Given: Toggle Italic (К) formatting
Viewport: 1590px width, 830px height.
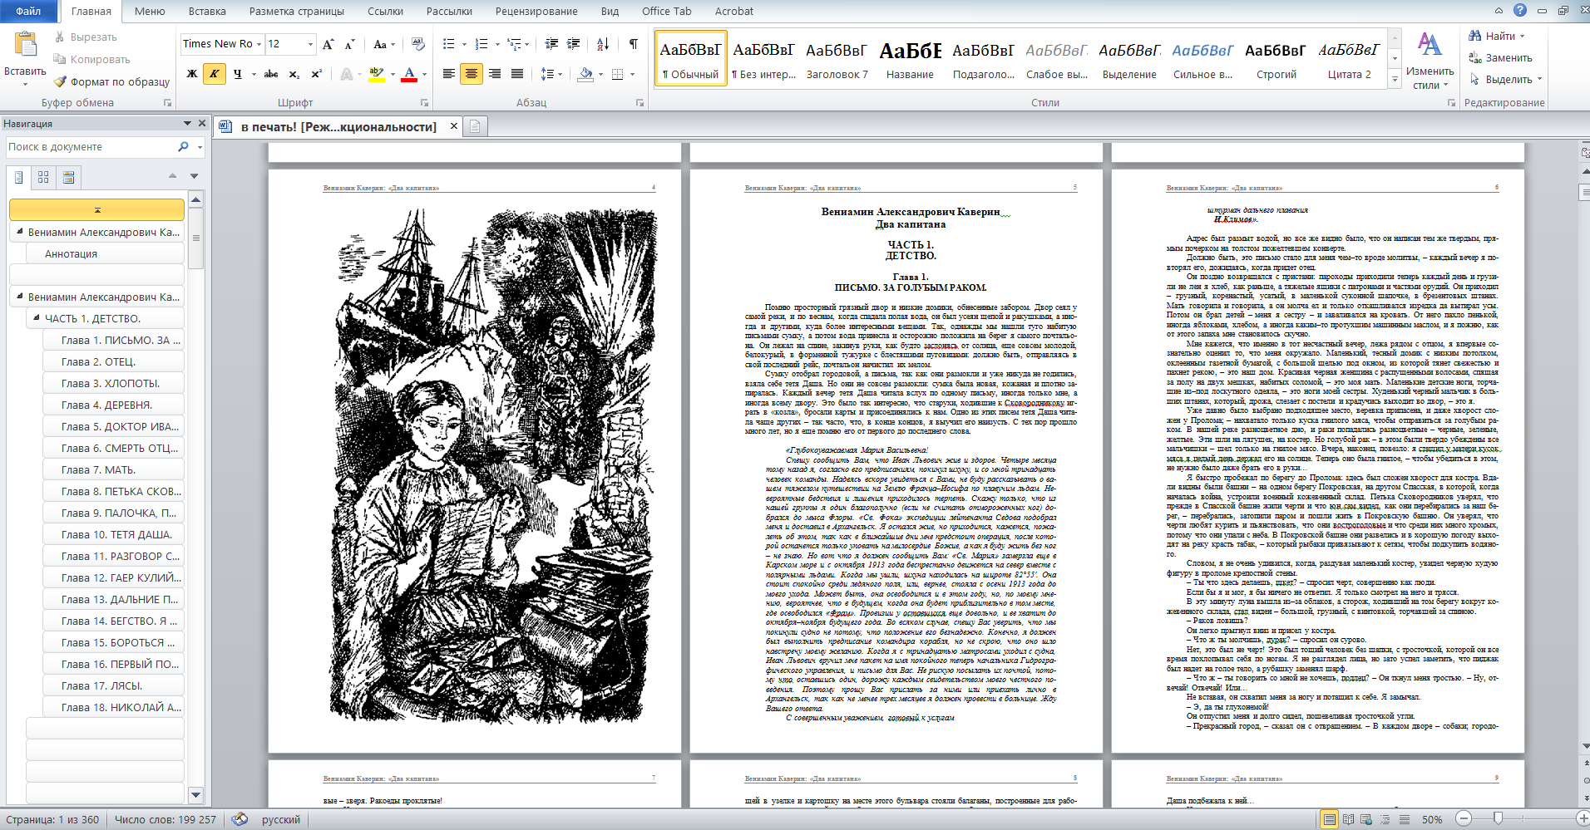Looking at the screenshot, I should tap(215, 74).
